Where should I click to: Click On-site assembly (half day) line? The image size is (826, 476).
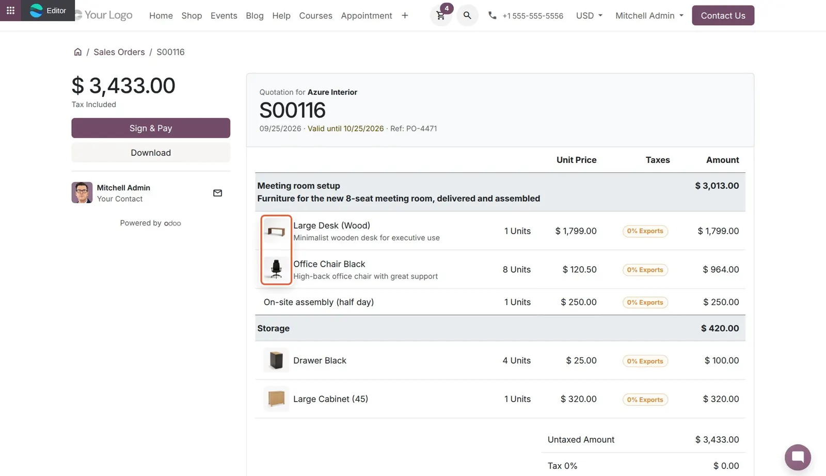coord(319,302)
